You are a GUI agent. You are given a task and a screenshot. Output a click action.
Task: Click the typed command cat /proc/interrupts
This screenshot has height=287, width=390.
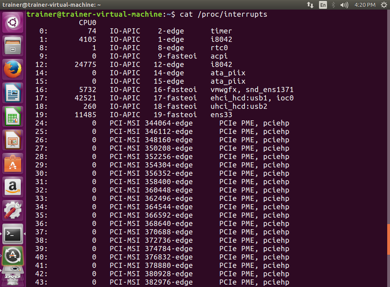(x=223, y=14)
